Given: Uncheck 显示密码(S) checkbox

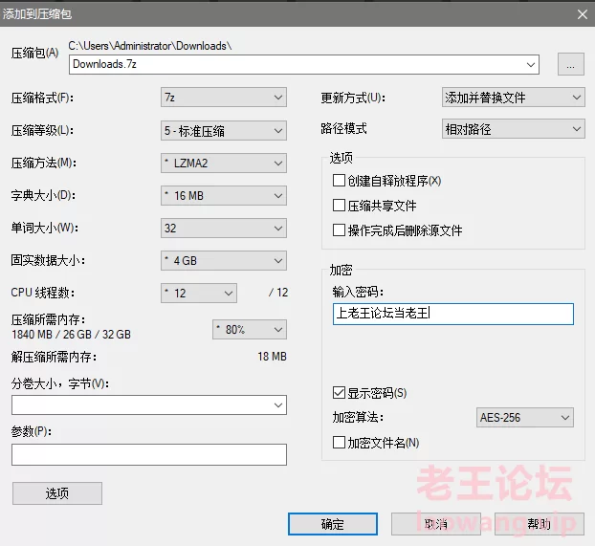Looking at the screenshot, I should (x=339, y=393).
